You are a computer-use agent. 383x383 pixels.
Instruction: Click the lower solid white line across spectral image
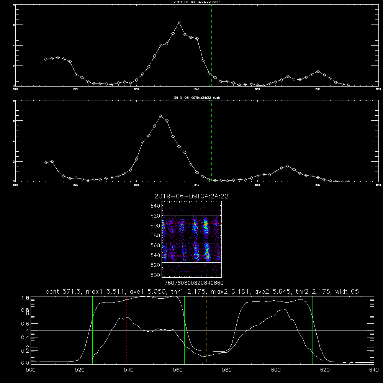pos(191,262)
